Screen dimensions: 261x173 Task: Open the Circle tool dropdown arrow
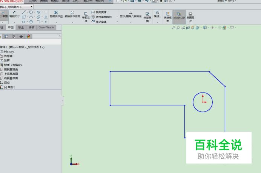pyautogui.click(x=34, y=12)
